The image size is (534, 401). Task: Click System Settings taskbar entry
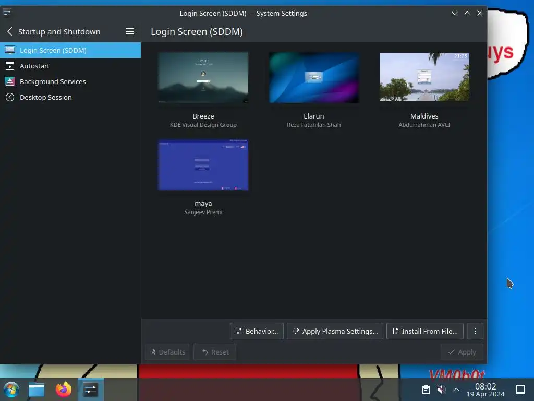(91, 390)
